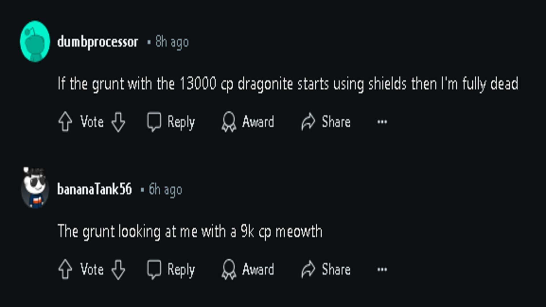Click the Reply icon on bananaTank56's comment
546x307 pixels.
[154, 269]
